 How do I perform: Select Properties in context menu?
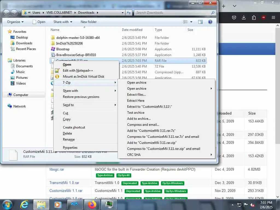click(70, 148)
